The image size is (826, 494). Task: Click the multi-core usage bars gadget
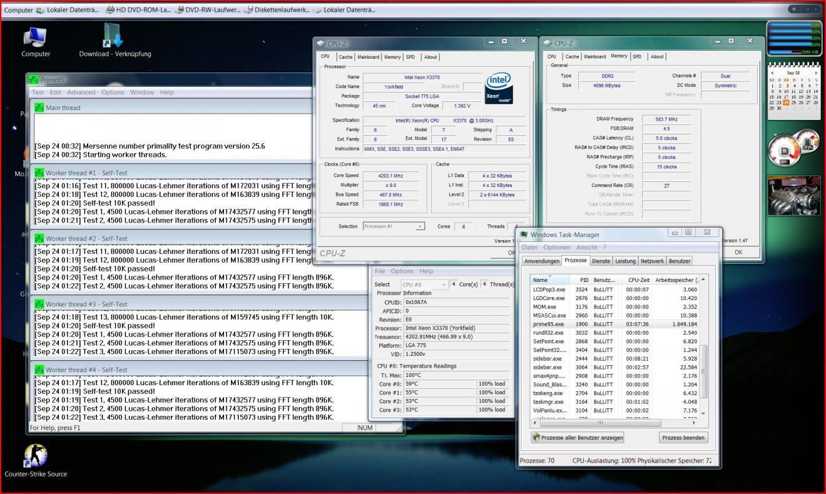(795, 39)
